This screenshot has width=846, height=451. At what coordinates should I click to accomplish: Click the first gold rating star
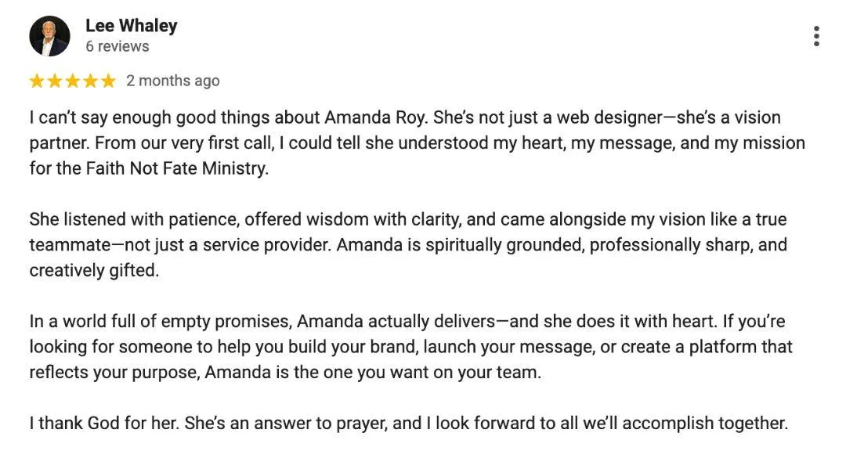[x=37, y=81]
